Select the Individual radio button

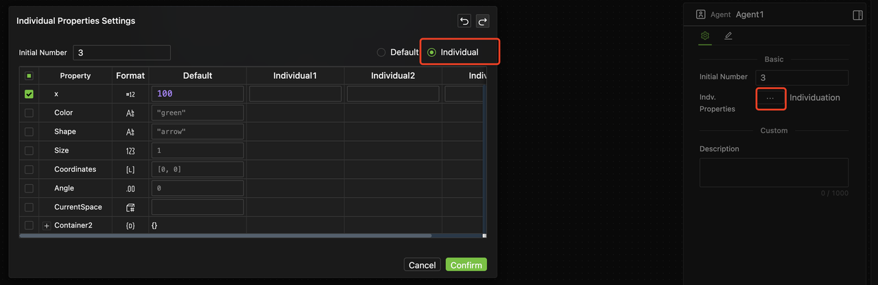click(x=431, y=52)
